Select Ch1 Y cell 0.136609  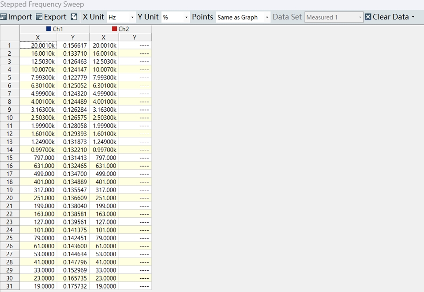tap(73, 198)
